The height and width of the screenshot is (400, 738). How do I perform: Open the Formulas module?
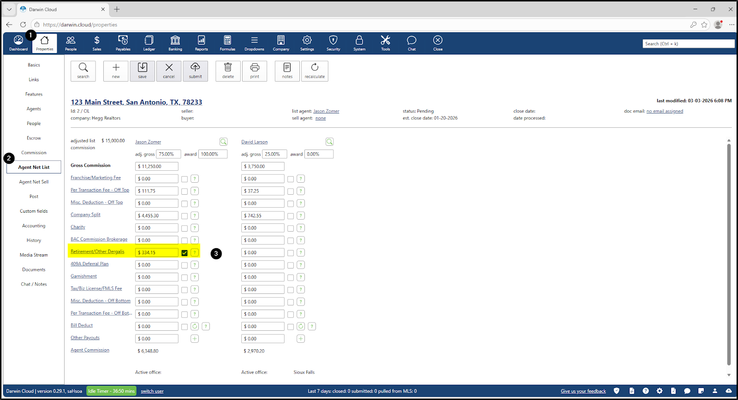tap(227, 43)
